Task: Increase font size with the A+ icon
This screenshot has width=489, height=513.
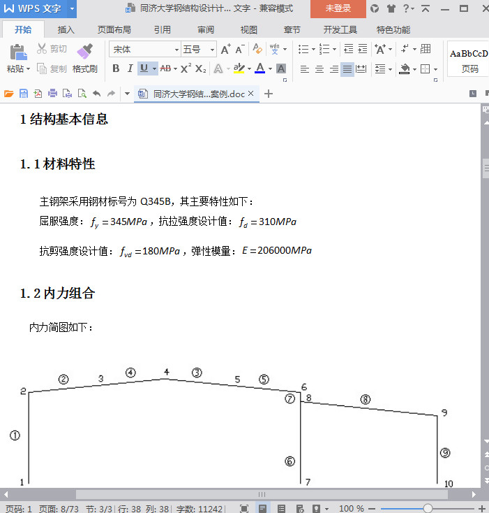Action: (x=226, y=50)
